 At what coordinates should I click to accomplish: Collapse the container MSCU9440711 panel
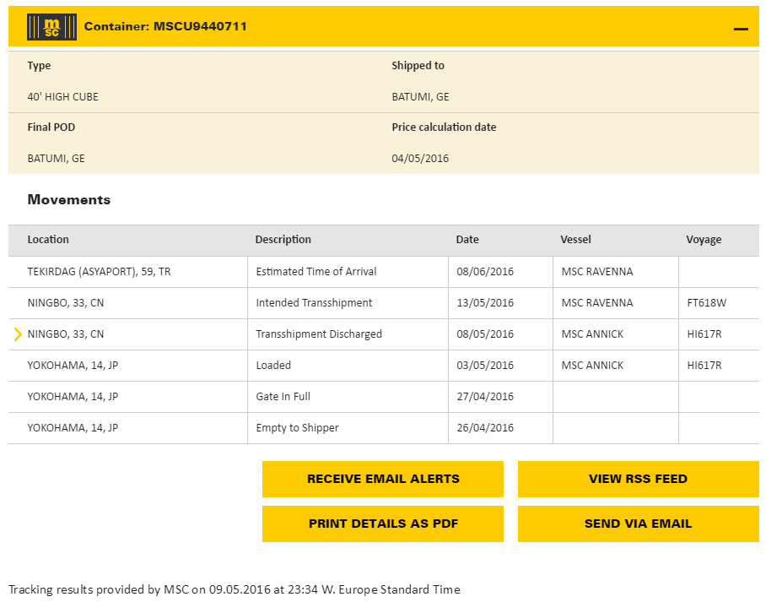(741, 29)
